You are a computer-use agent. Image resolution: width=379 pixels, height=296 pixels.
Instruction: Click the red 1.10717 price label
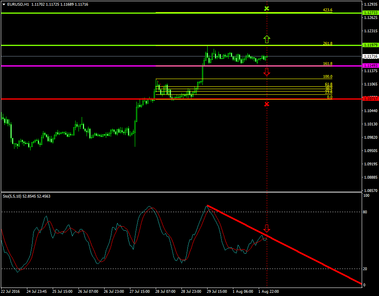tap(370, 99)
